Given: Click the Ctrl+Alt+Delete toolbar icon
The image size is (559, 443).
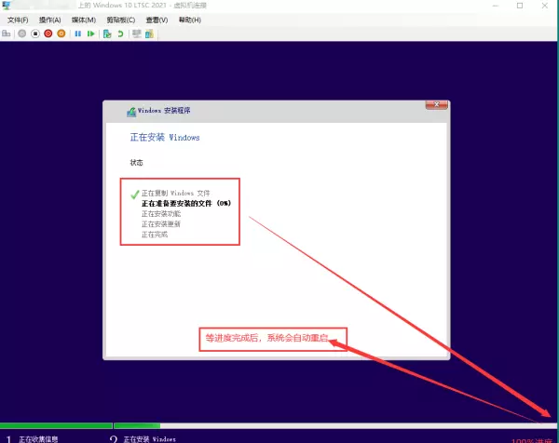Looking at the screenshot, I should point(7,34).
